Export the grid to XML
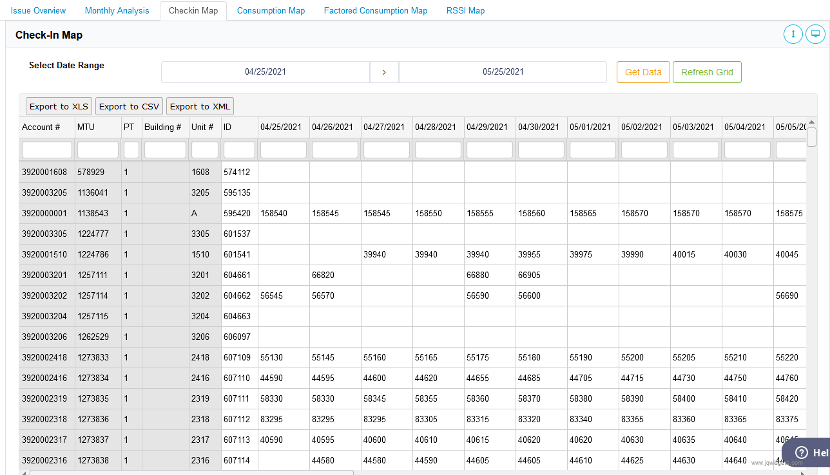Screen dimensions: 830x475 pyautogui.click(x=200, y=106)
